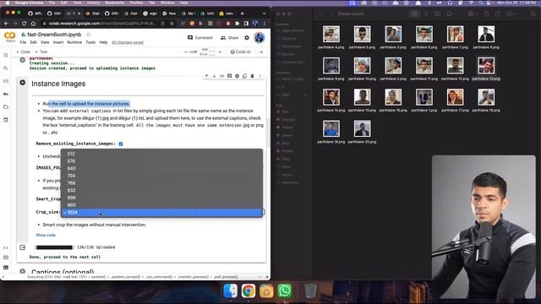The image size is (541, 304).
Task: Click the Colab account avatar
Action: pyautogui.click(x=260, y=37)
